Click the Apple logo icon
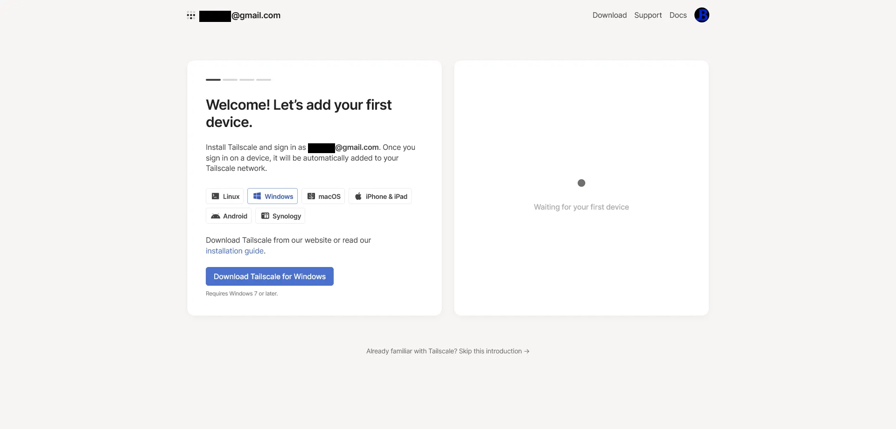The width and height of the screenshot is (896, 429). coord(358,197)
